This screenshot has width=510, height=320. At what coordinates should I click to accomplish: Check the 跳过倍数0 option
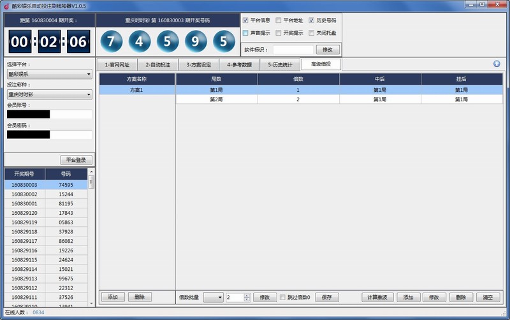click(284, 297)
